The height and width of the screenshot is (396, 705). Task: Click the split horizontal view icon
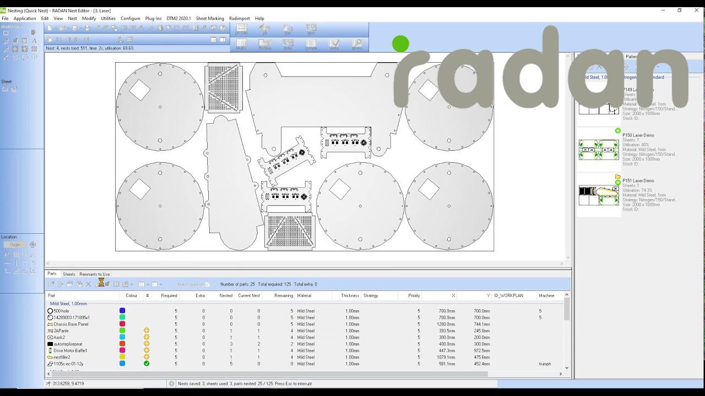(213, 40)
